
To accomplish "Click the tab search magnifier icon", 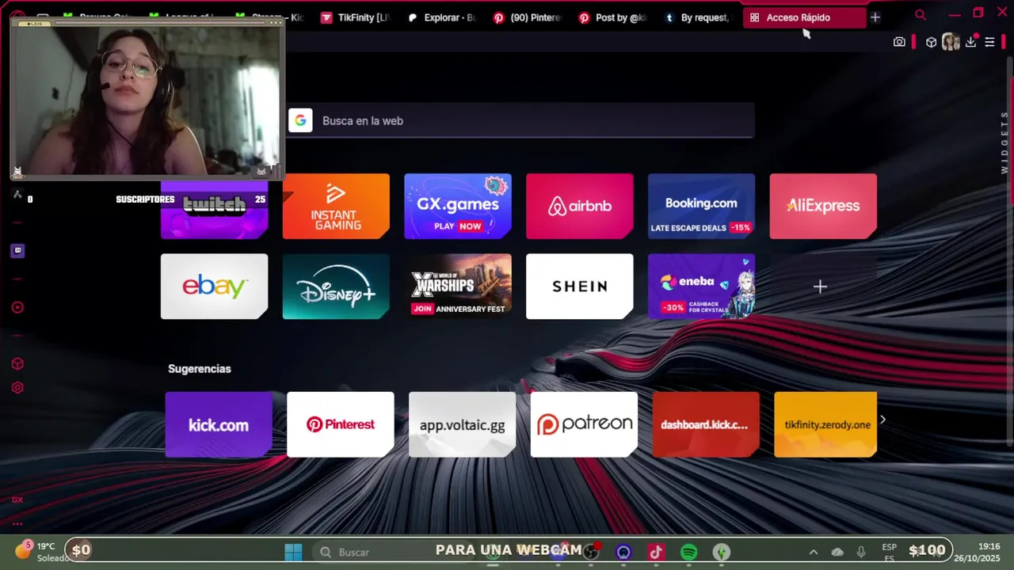I will point(921,15).
